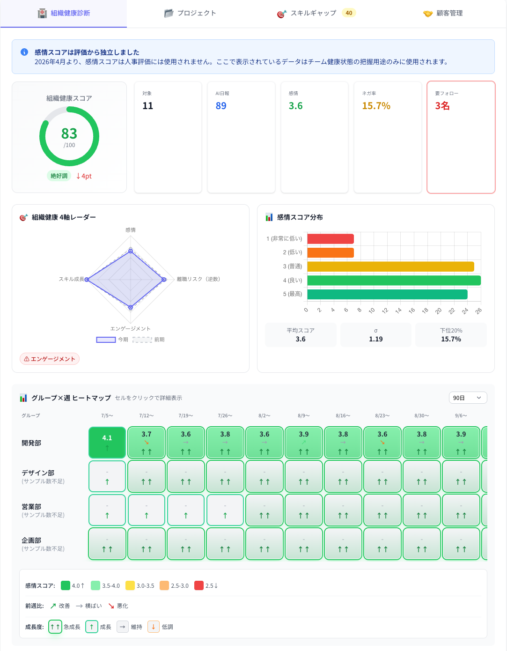
Task: Click the chart icon beside グループ×週 ヒートマップ
Action: pos(23,398)
